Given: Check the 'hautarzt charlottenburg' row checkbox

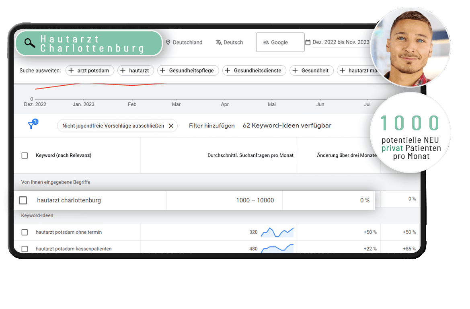Looking at the screenshot, I should point(23,200).
